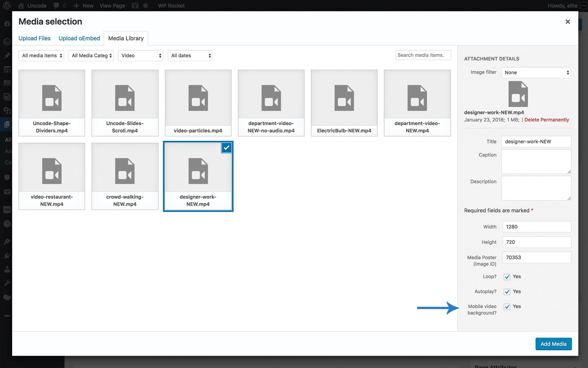
Task: Open the comments bubble icon
Action: click(x=56, y=6)
